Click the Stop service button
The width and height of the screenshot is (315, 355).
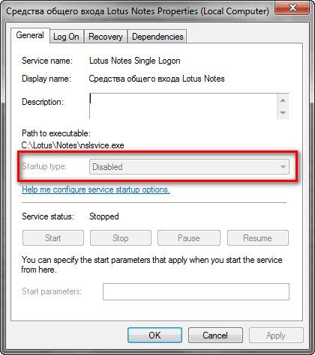point(121,238)
